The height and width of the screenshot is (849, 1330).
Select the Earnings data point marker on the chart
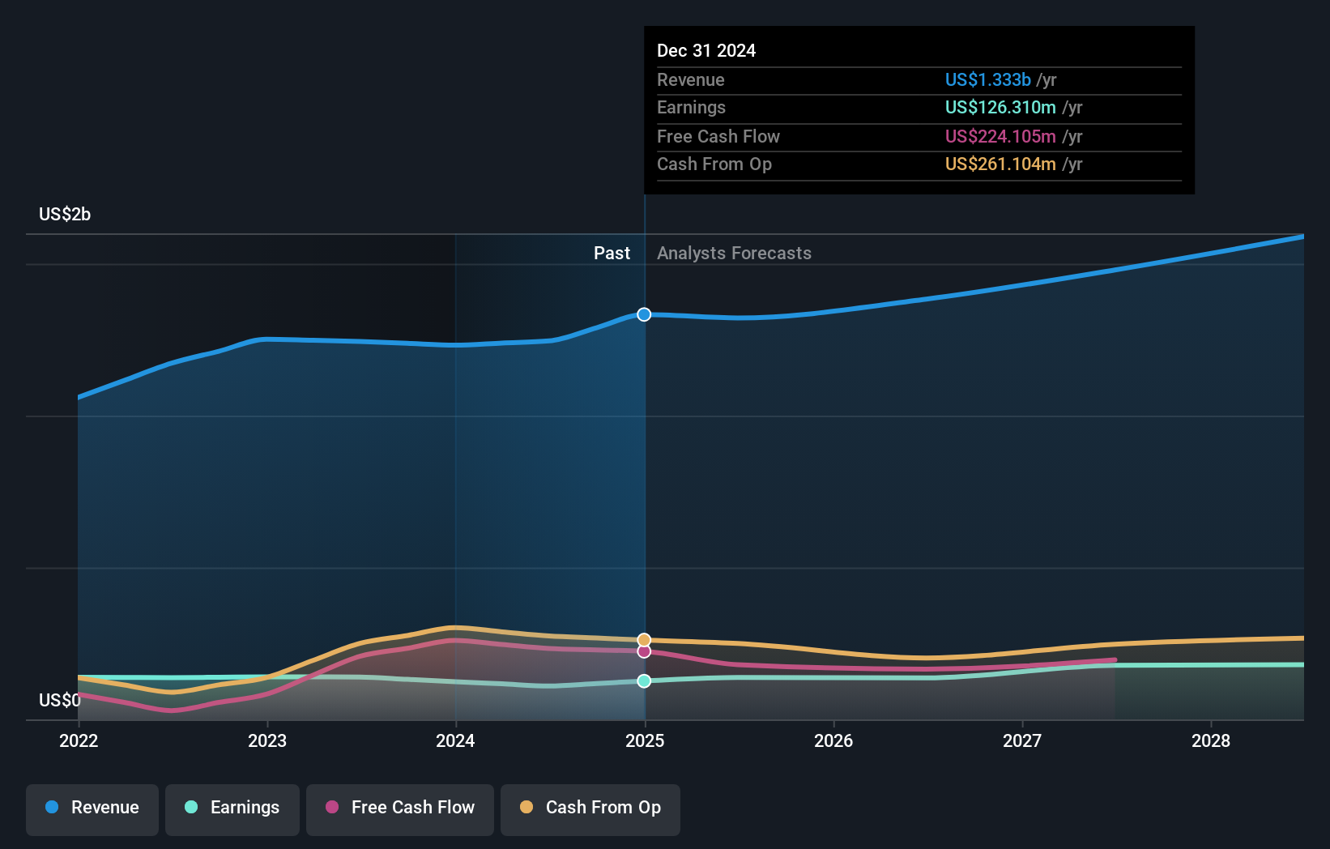(644, 680)
